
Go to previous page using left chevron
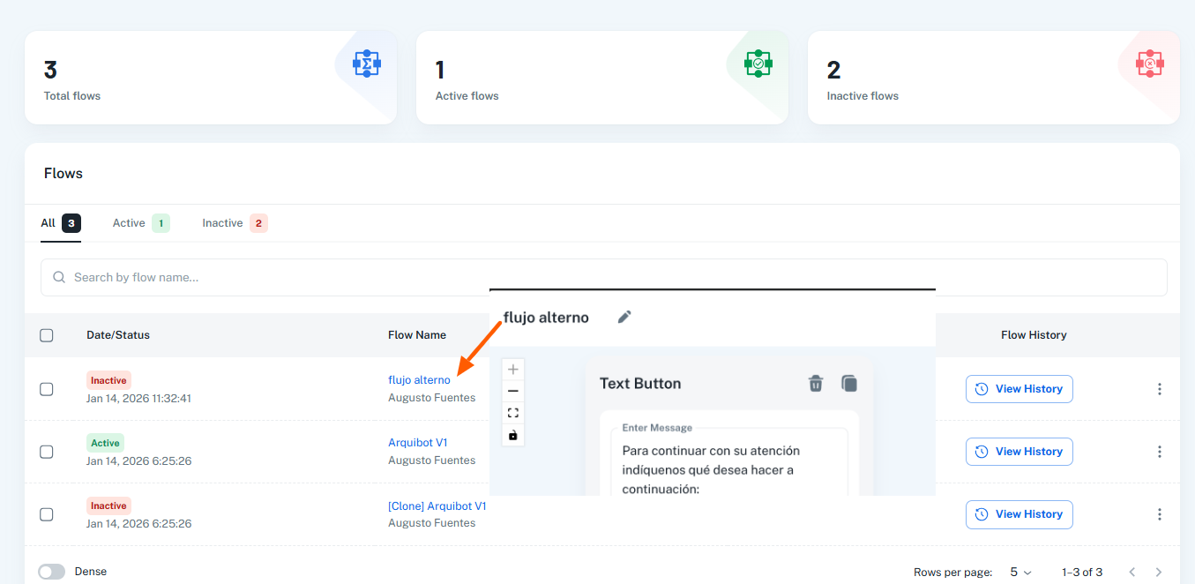1132,573
